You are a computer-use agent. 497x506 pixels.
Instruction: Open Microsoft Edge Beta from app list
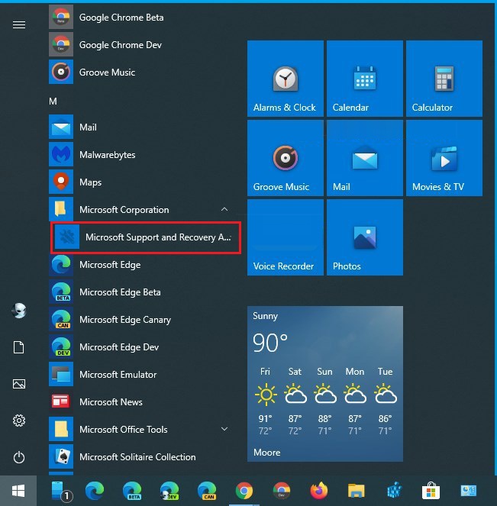click(x=142, y=292)
